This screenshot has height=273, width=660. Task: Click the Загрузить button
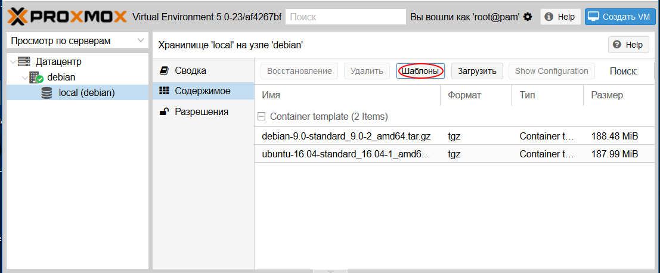478,71
